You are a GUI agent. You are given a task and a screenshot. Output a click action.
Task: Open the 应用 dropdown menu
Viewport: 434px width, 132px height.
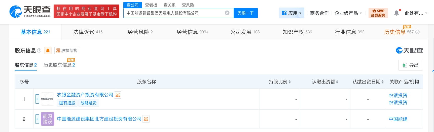tap(292, 13)
